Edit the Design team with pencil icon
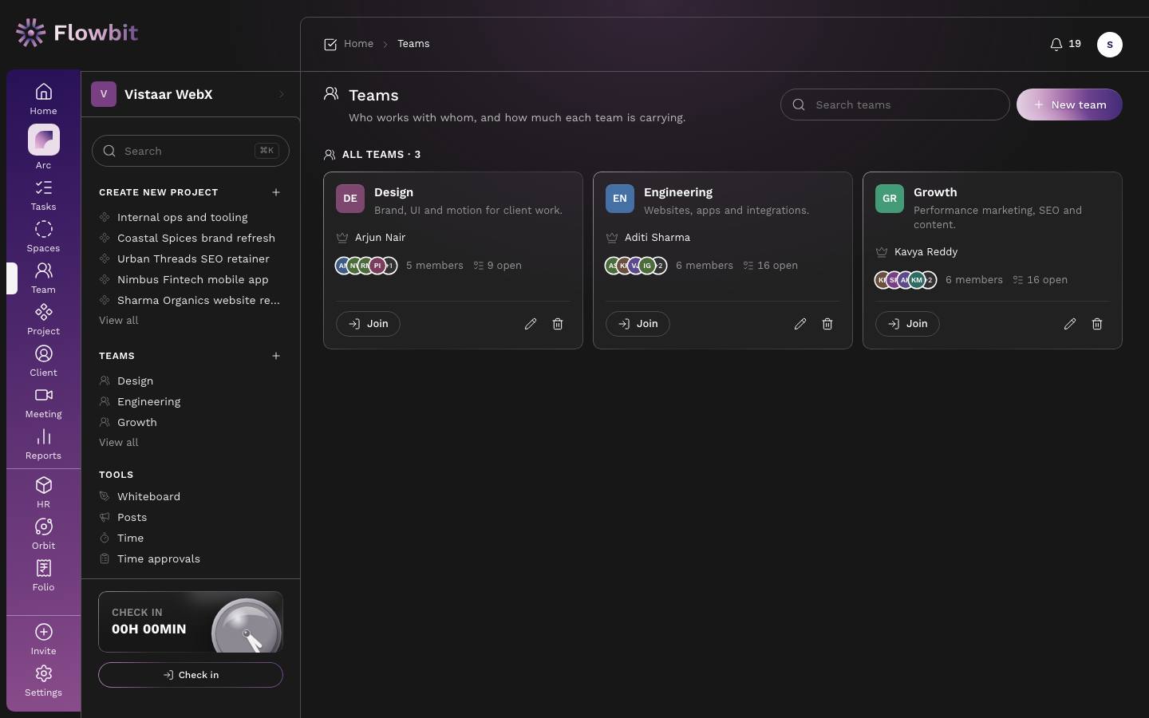This screenshot has height=718, width=1149. (x=531, y=324)
